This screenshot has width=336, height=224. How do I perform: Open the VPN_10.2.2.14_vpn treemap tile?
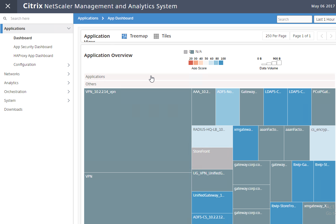click(x=138, y=130)
